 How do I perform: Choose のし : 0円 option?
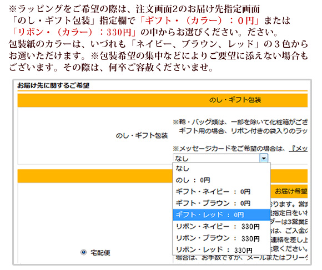tap(222, 180)
